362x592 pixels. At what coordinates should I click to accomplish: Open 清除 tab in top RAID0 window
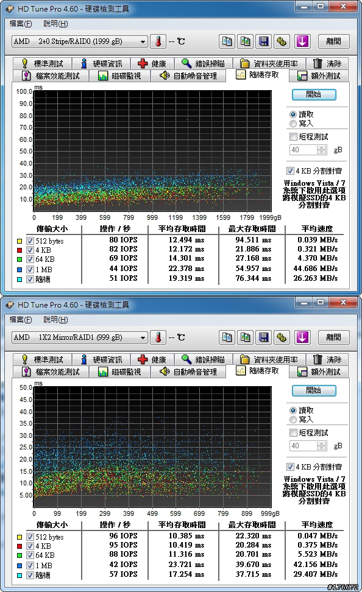pos(327,63)
